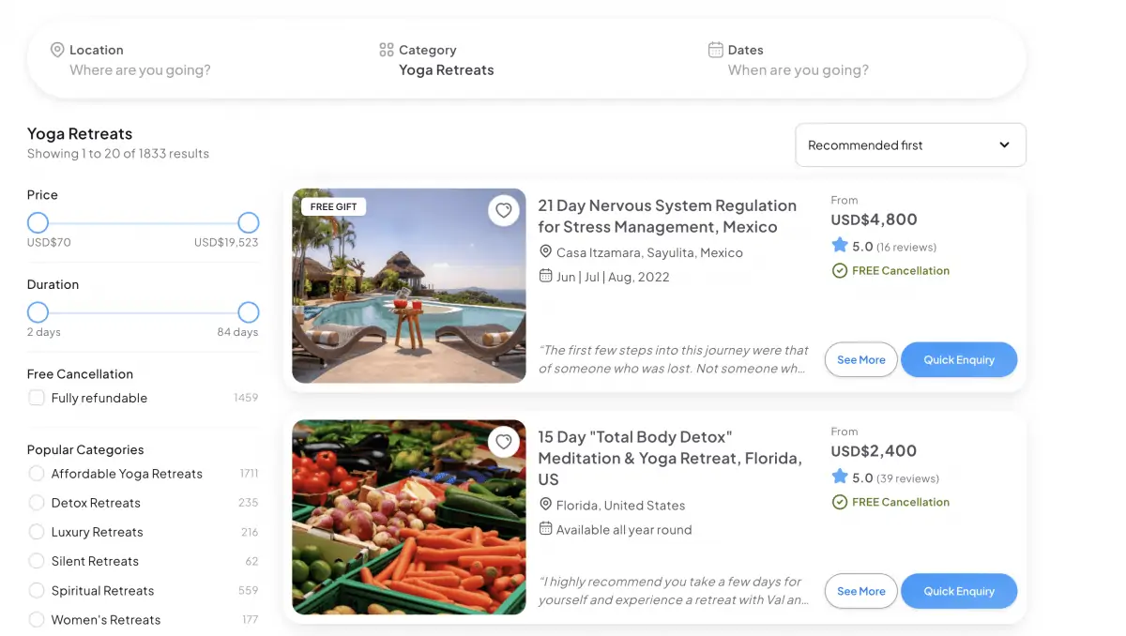
Task: Click the (16 reviews) text
Action: [x=906, y=247]
